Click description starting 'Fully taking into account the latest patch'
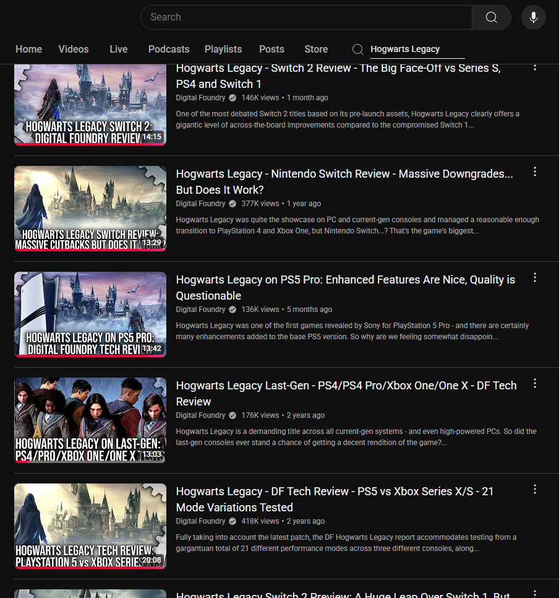The height and width of the screenshot is (598, 559). point(346,543)
